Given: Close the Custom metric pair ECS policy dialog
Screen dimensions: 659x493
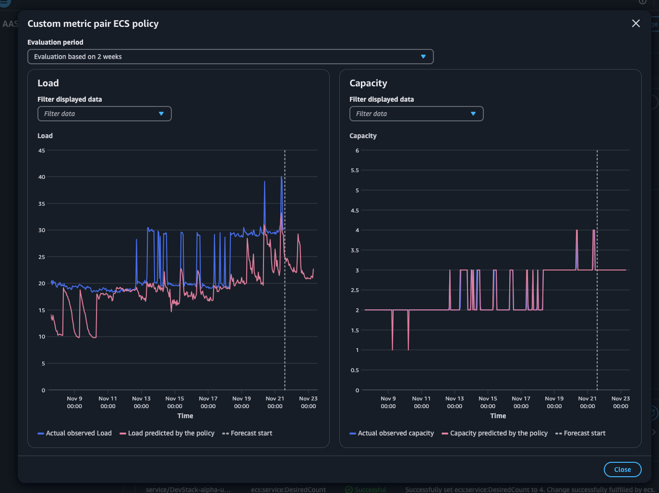Looking at the screenshot, I should [x=636, y=23].
